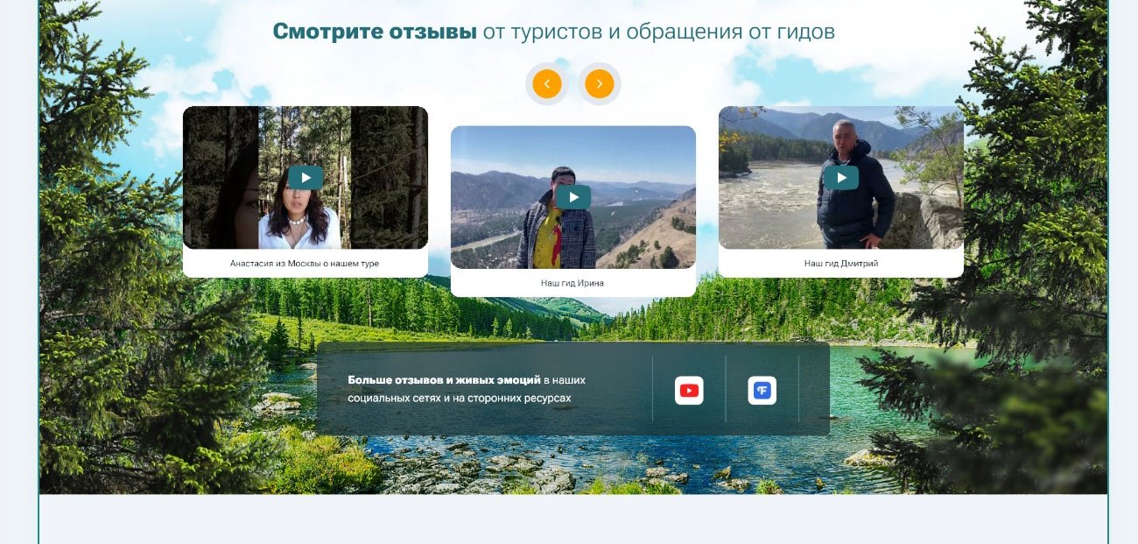Click heading text 'от туристов и обращения от гидов'

pos(658,32)
